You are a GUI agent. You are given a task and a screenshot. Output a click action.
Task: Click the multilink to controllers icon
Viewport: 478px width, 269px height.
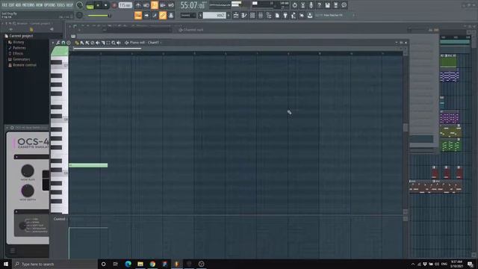click(171, 15)
